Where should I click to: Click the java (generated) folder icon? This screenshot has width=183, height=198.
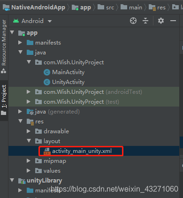tap(30, 112)
